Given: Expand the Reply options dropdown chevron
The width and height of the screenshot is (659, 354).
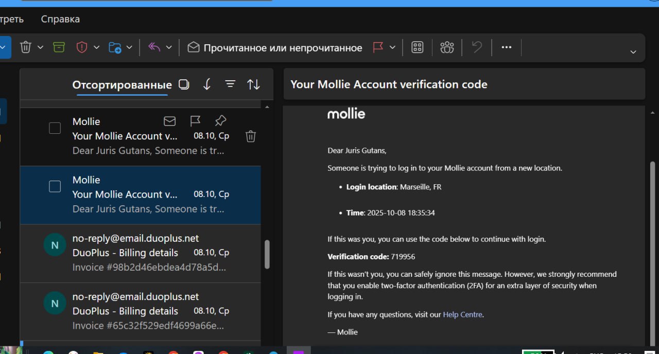Looking at the screenshot, I should [169, 47].
